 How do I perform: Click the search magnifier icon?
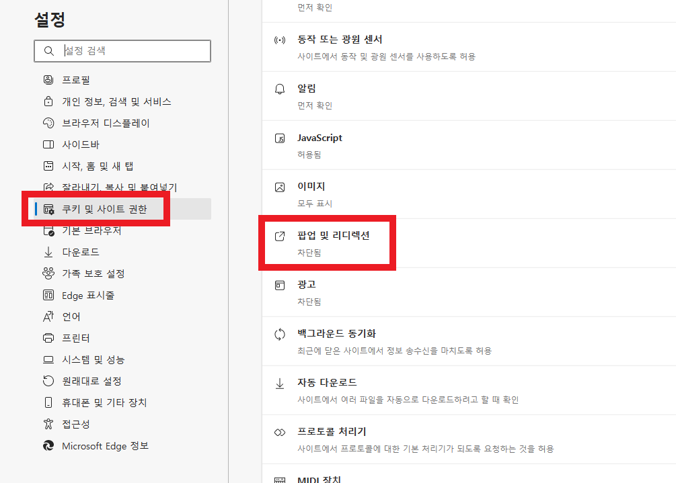click(48, 50)
